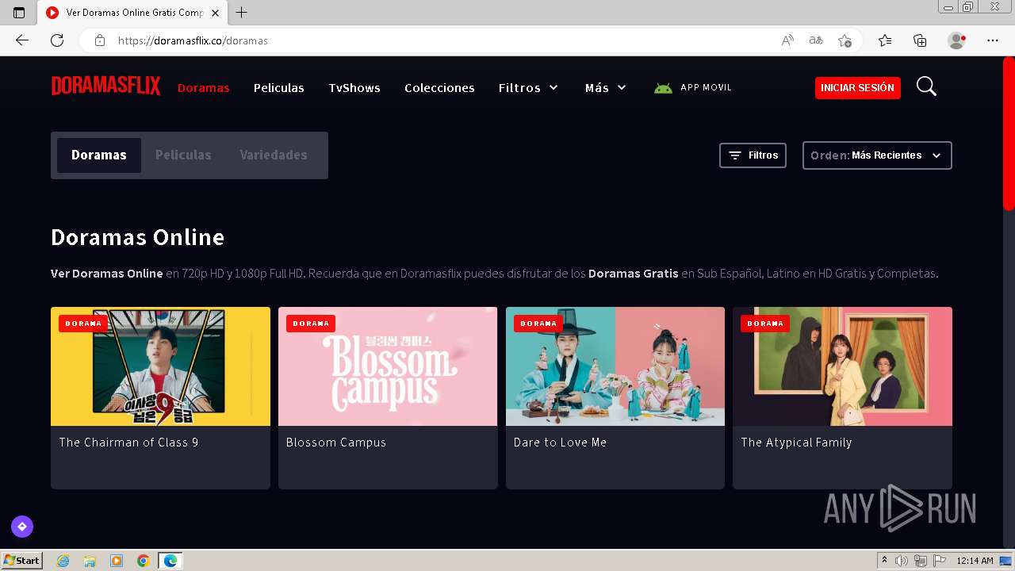The height and width of the screenshot is (571, 1015).
Task: Click the volume tray icon
Action: coord(902,561)
